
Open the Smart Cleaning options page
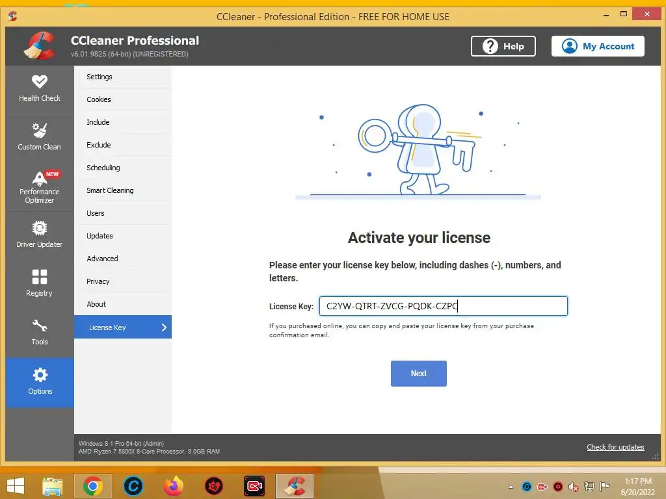coord(123,190)
